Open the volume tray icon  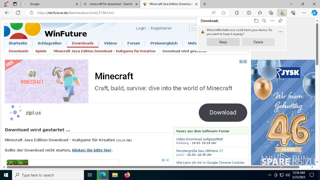pos(288,175)
